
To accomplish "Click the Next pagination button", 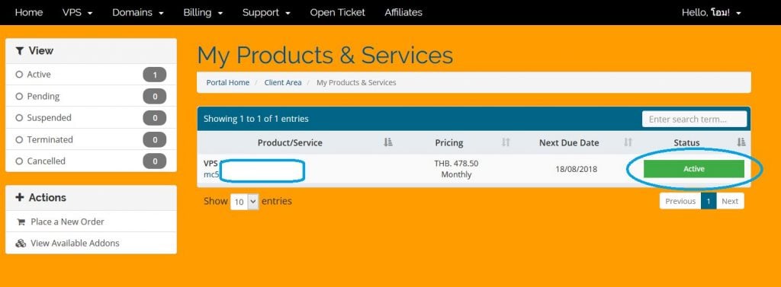I will point(730,201).
